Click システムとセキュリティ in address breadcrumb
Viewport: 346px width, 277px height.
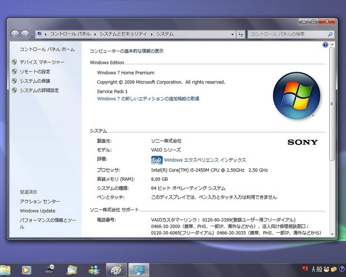pyautogui.click(x=123, y=34)
